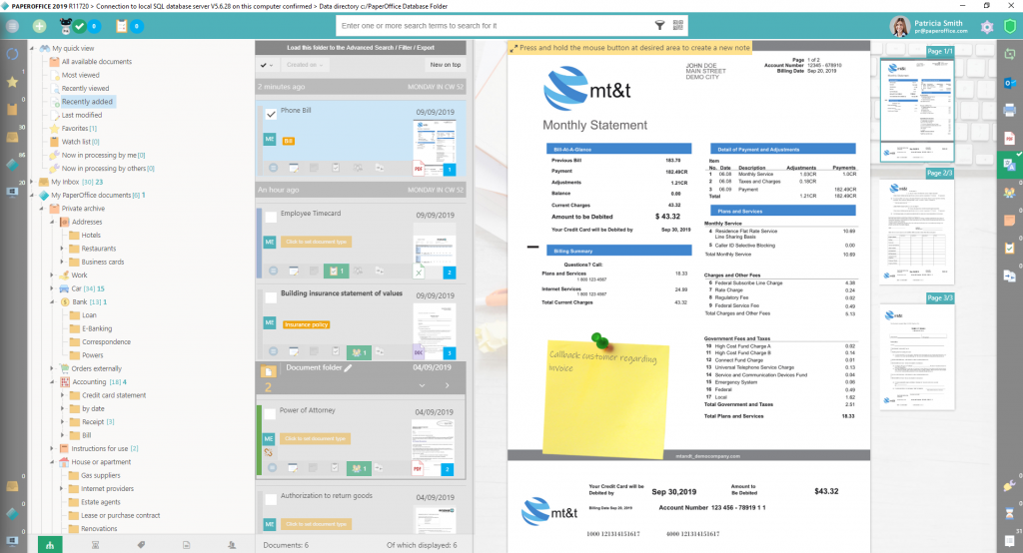Open the clipboard tasks icon in top bar
This screenshot has width=1023, height=553.
tap(121, 26)
